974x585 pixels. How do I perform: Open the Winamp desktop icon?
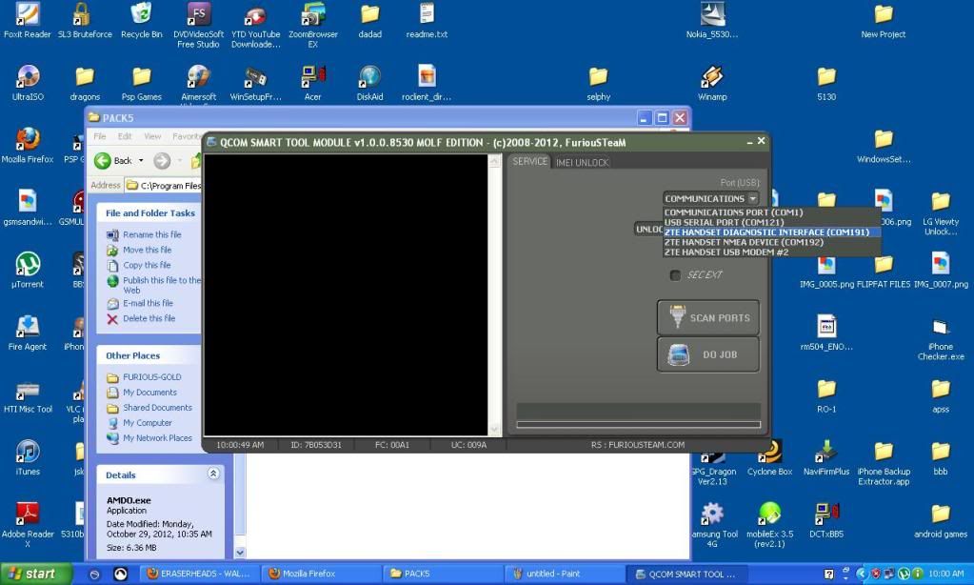click(x=712, y=78)
